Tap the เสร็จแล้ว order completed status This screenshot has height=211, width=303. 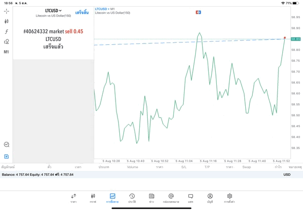click(x=53, y=47)
